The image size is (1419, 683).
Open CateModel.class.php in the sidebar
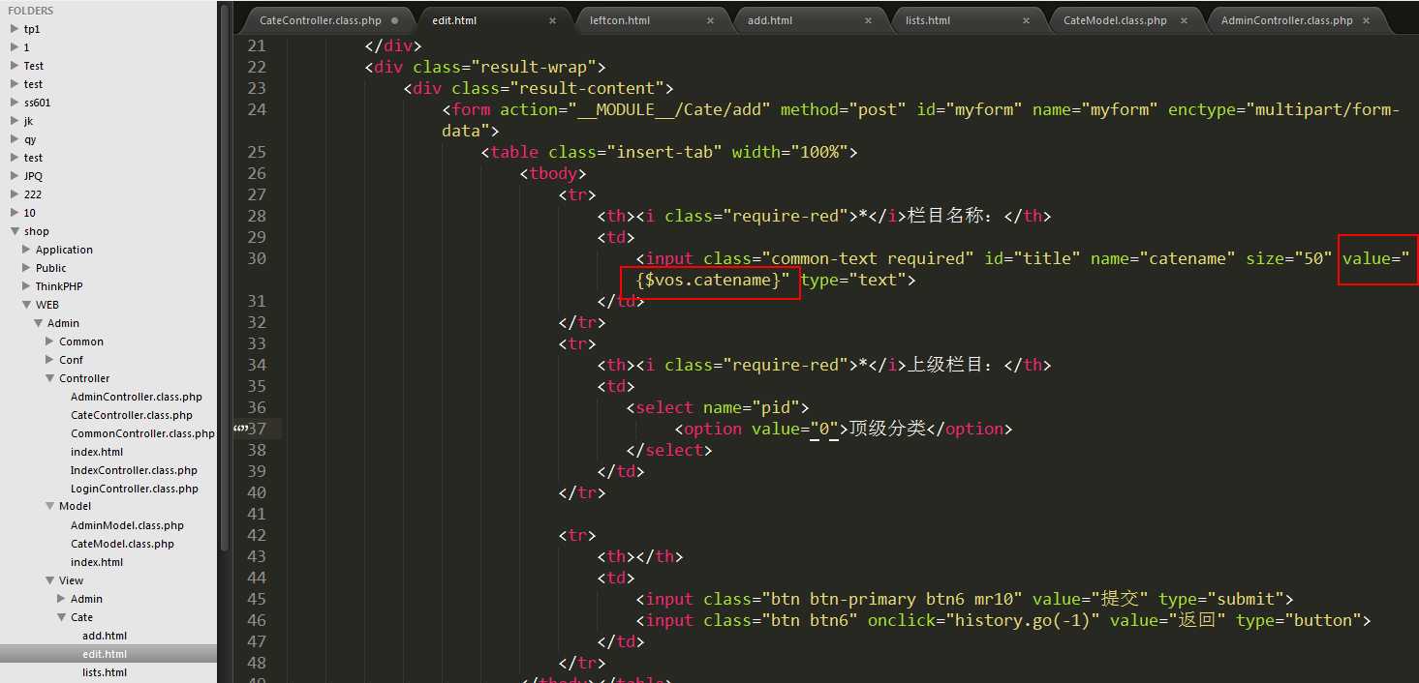(x=122, y=544)
